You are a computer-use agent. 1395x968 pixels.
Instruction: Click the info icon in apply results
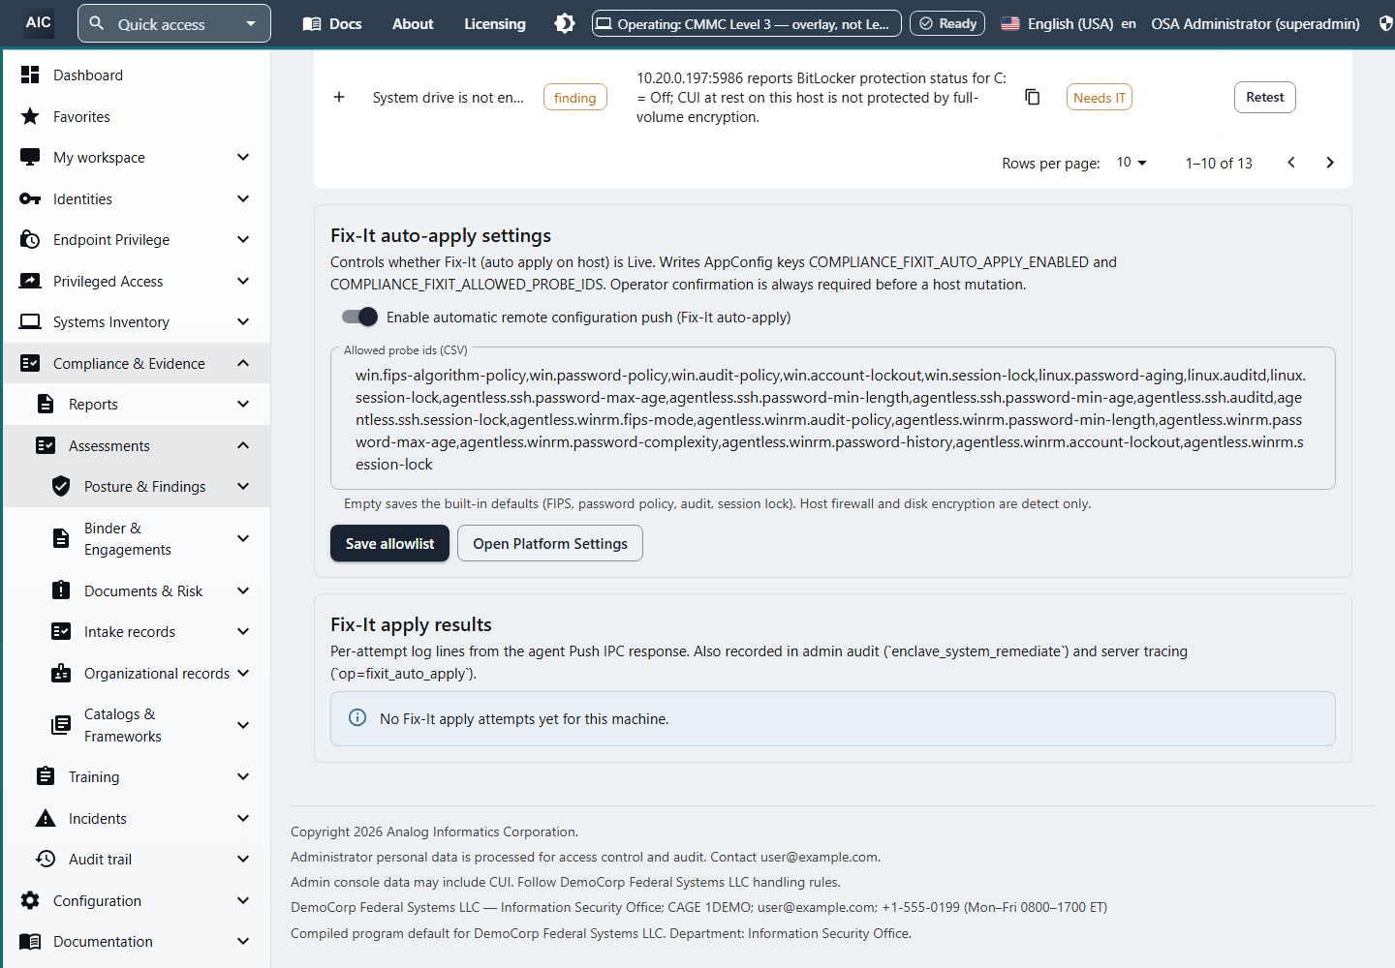pos(357,717)
